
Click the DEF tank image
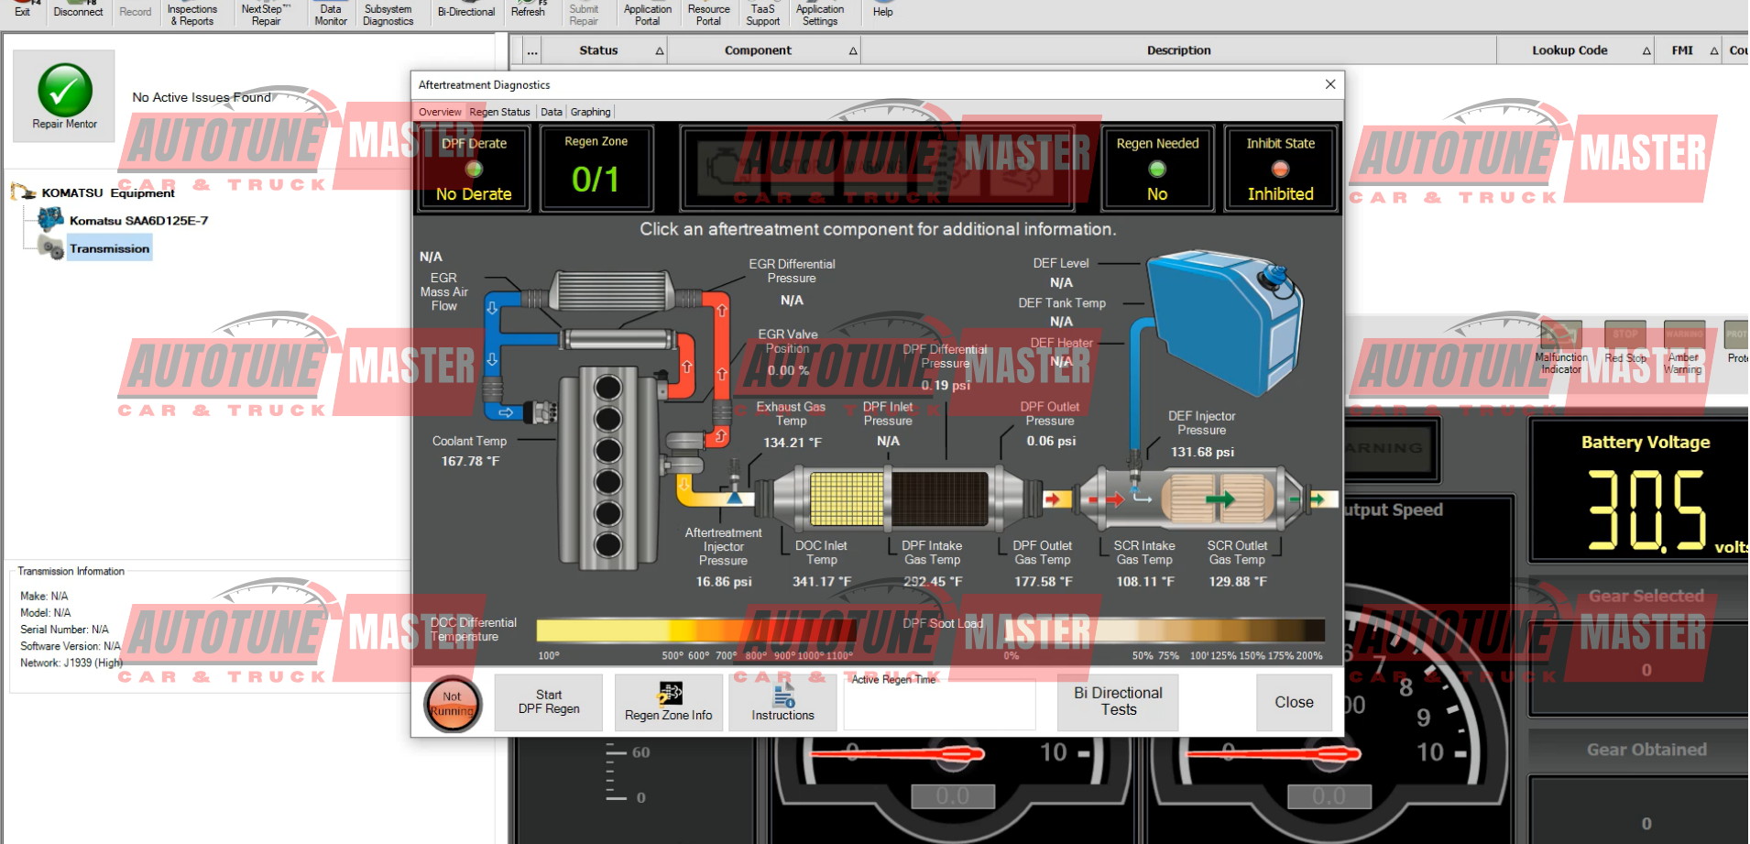[x=1226, y=321]
